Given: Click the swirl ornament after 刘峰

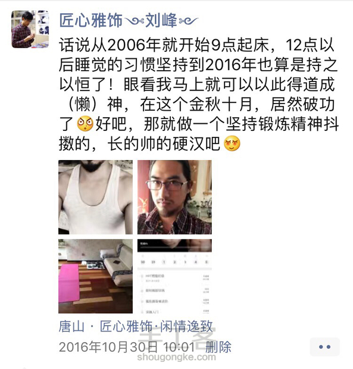Looking at the screenshot, I should pyautogui.click(x=189, y=21).
